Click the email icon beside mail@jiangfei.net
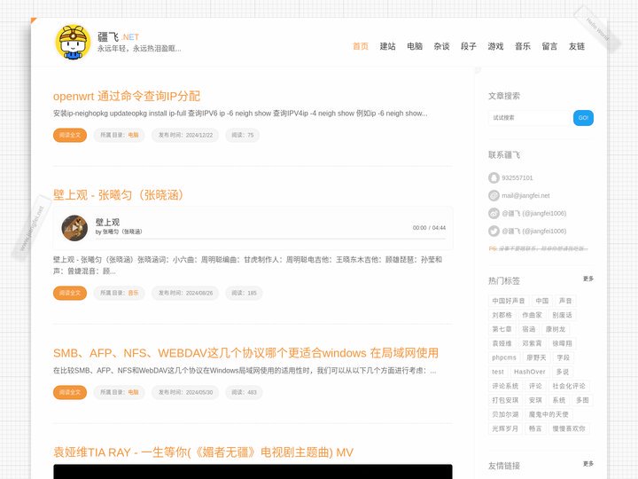This screenshot has width=638, height=479. pos(494,195)
